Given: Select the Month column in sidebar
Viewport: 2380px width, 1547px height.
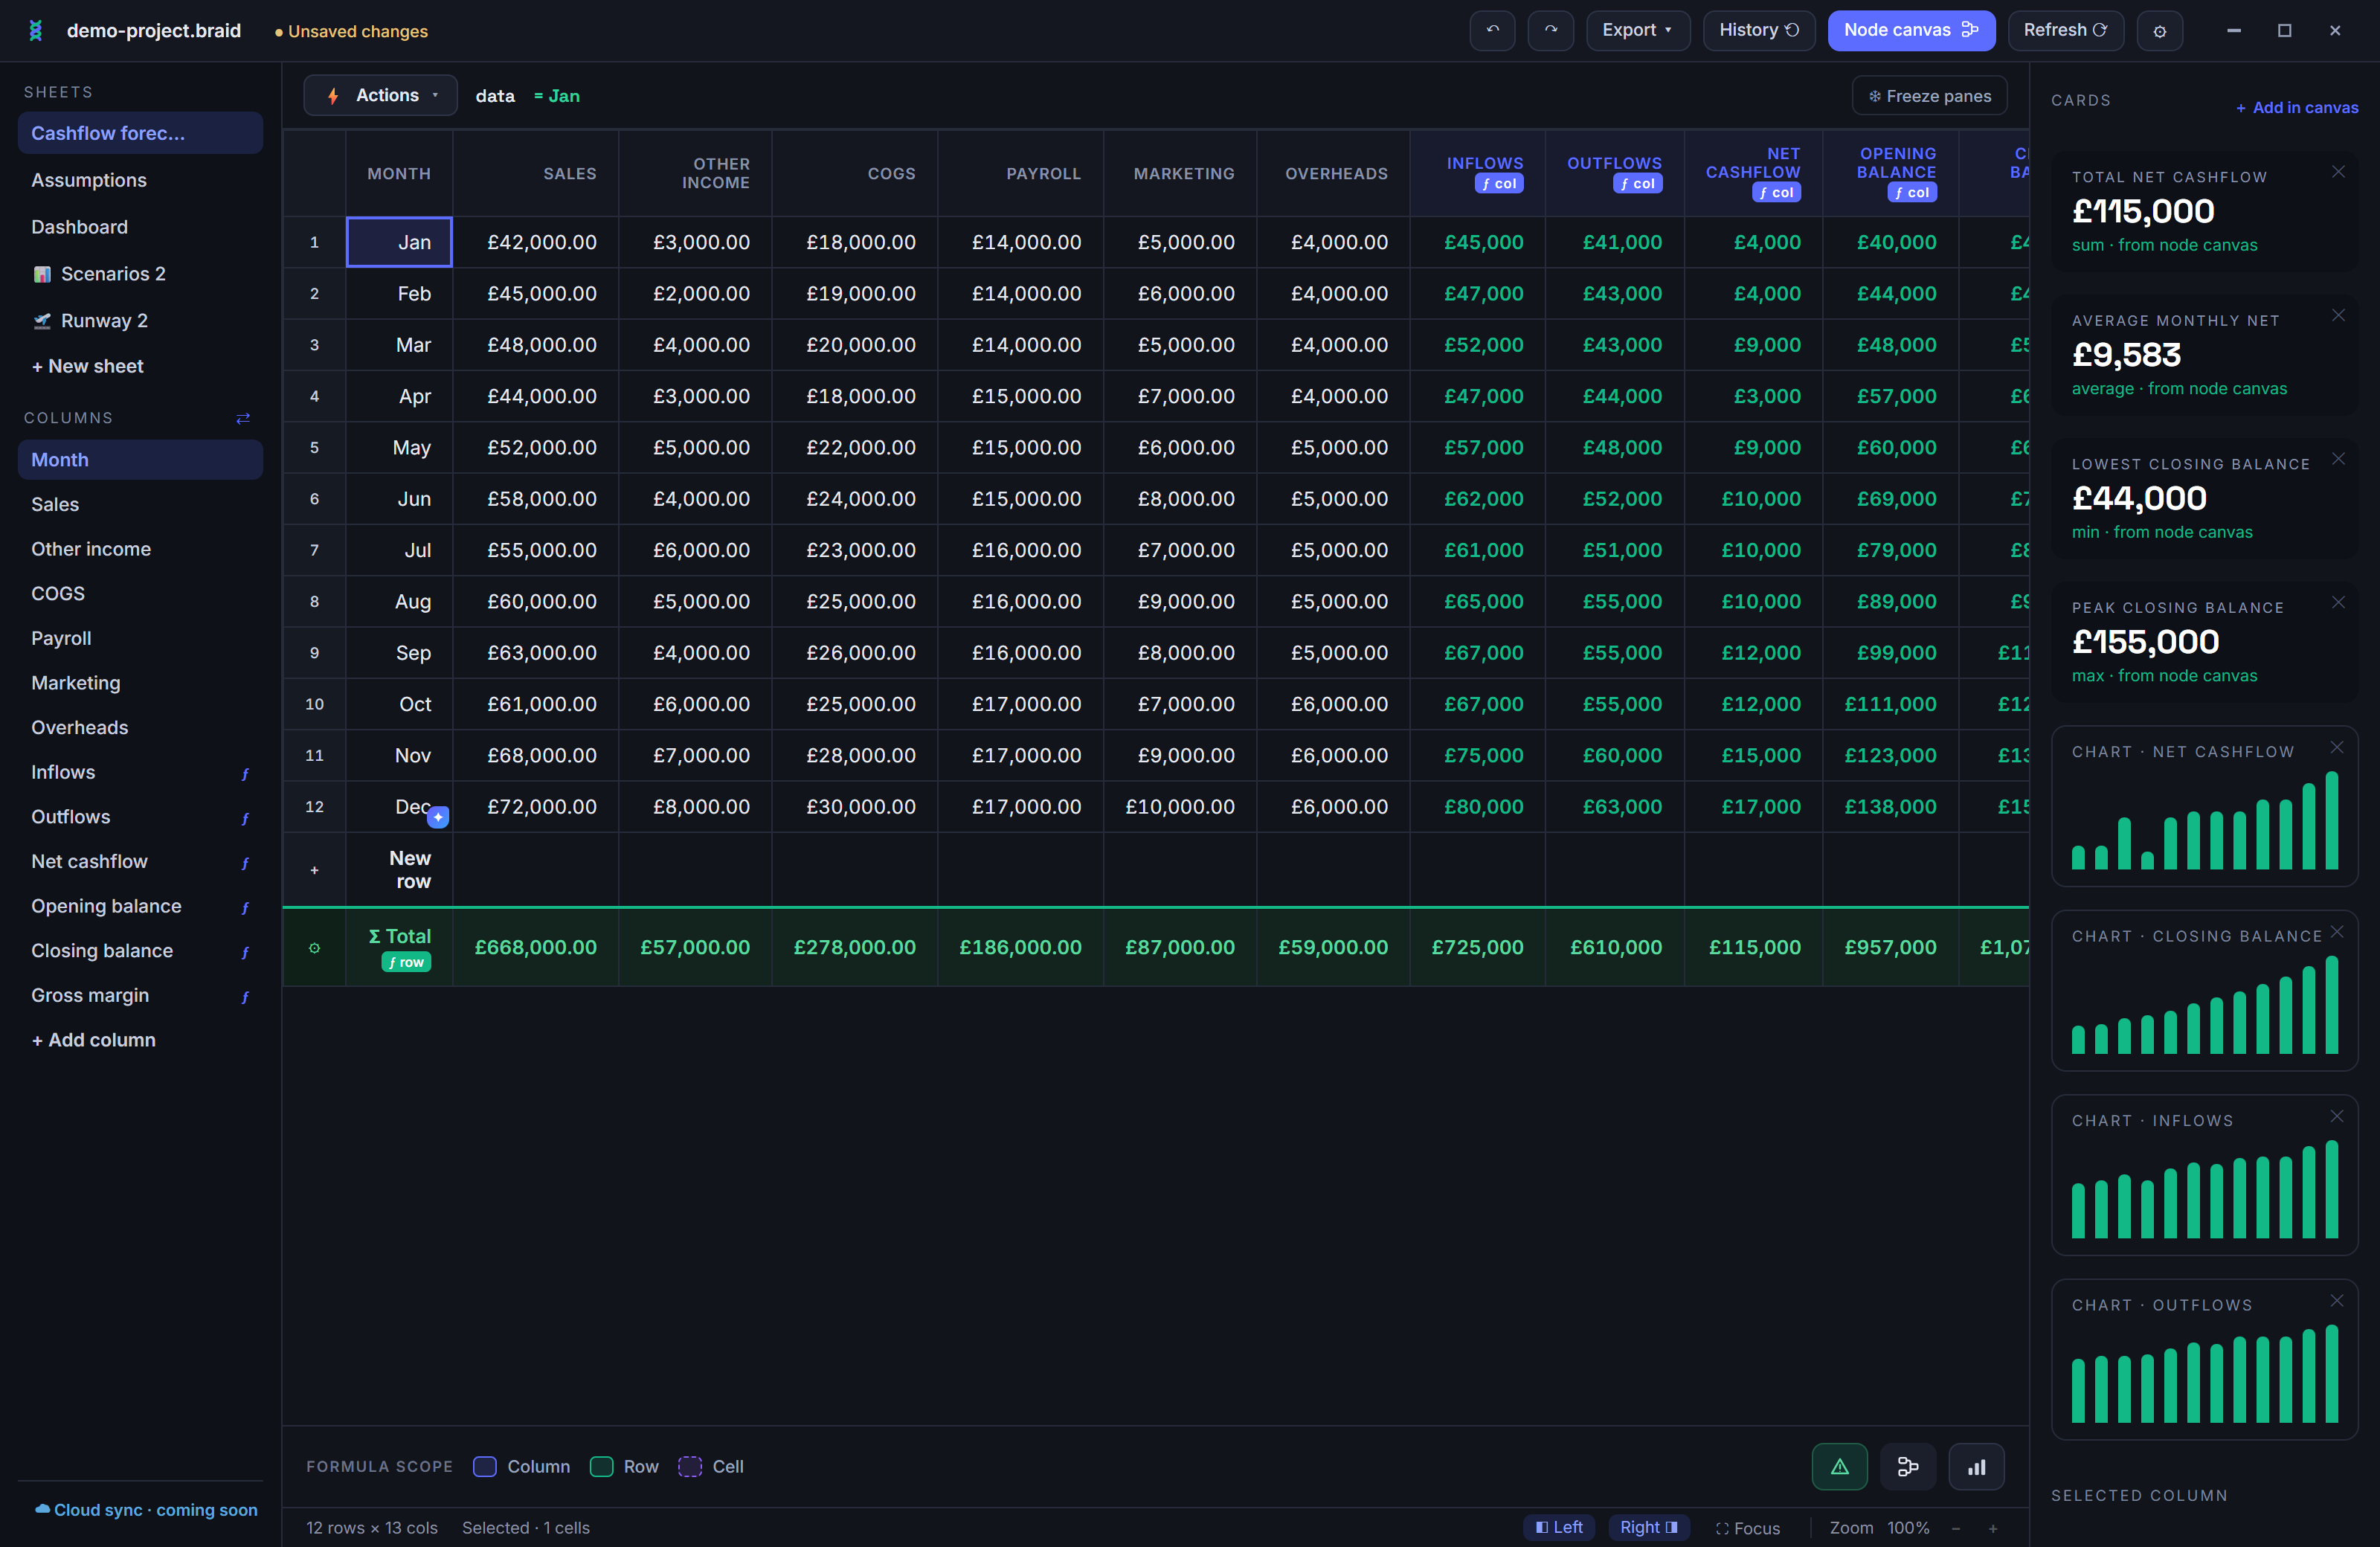Looking at the screenshot, I should [x=140, y=460].
